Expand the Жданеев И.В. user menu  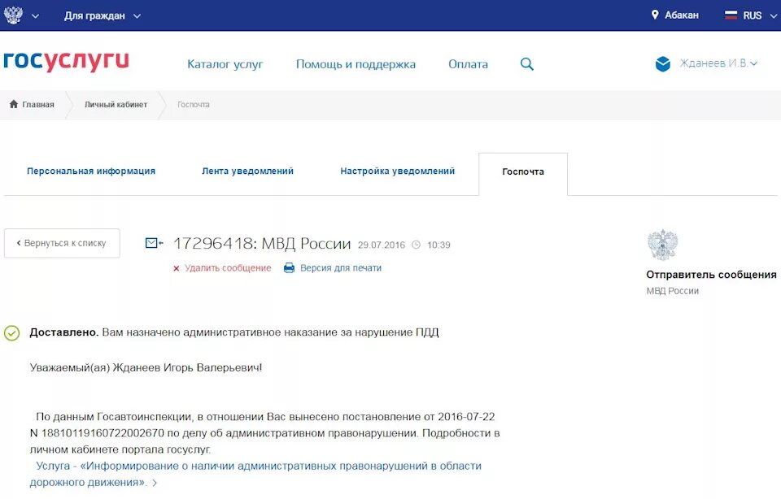pos(718,63)
